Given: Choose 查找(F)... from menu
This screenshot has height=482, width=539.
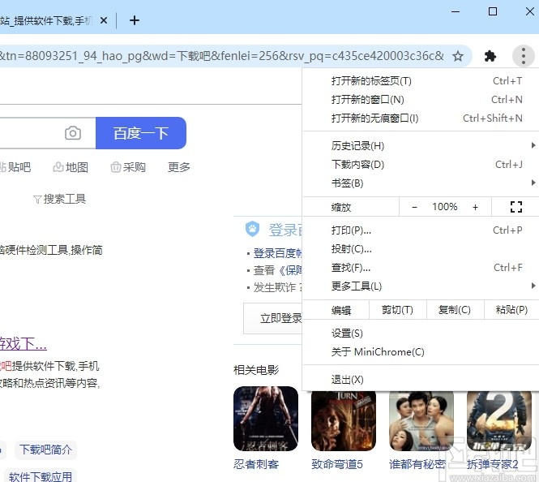Looking at the screenshot, I should point(421,267).
